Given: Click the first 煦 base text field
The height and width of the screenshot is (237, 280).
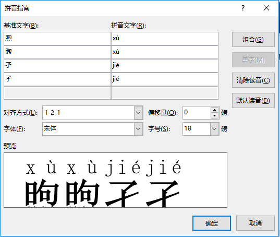Looking at the screenshot, I should (57, 39).
